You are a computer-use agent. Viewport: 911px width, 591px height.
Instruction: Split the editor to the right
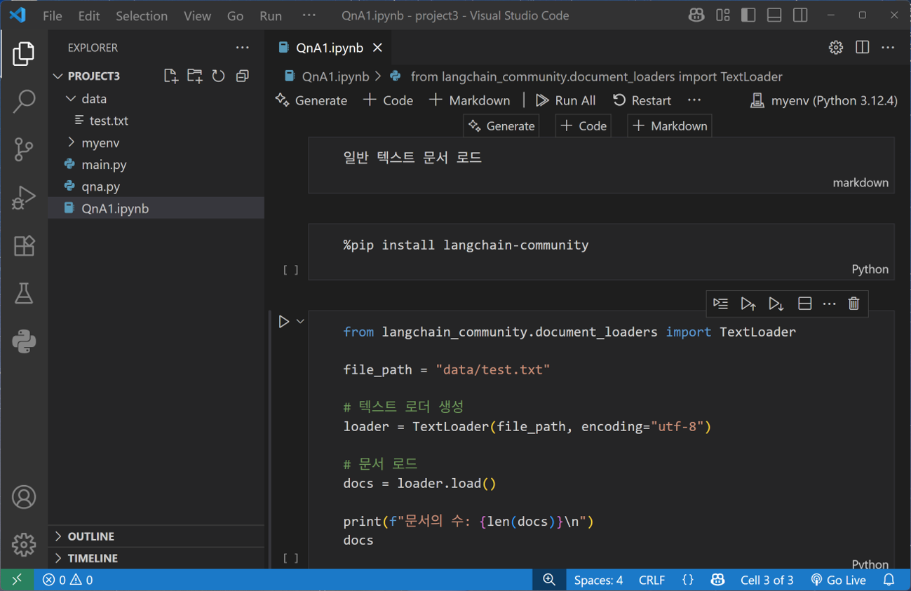point(863,48)
